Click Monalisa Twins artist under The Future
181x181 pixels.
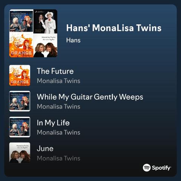(58, 81)
